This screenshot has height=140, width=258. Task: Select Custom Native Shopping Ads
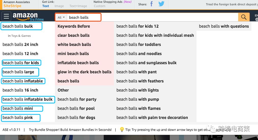[100, 6]
